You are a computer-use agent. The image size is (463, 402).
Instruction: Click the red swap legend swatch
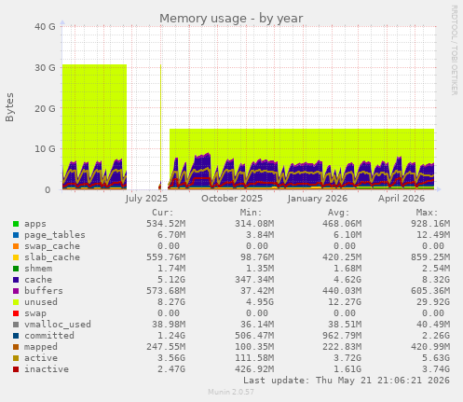click(16, 313)
